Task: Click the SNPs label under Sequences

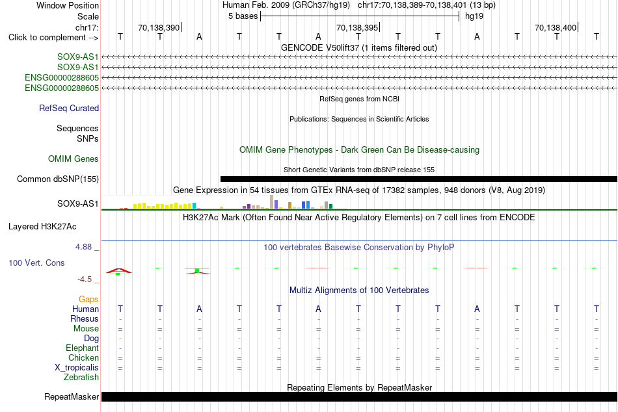Action: [88, 138]
